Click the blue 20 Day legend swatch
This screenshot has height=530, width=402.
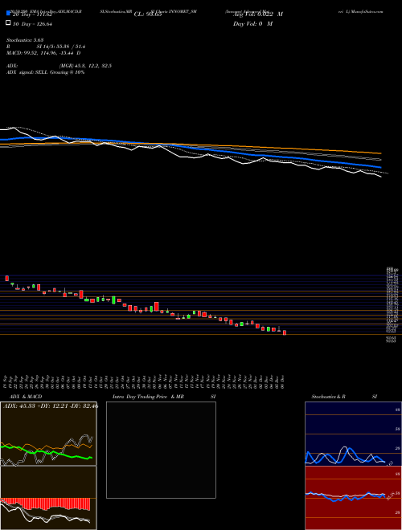tap(8, 14)
